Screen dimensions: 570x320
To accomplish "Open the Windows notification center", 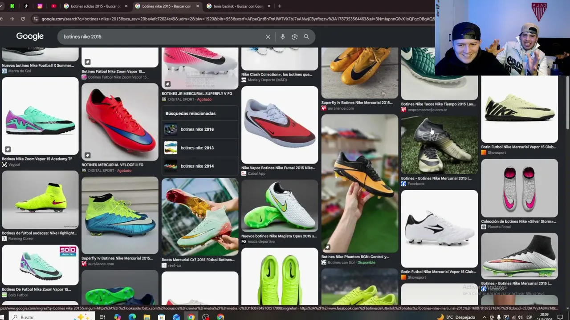I will click(560, 317).
